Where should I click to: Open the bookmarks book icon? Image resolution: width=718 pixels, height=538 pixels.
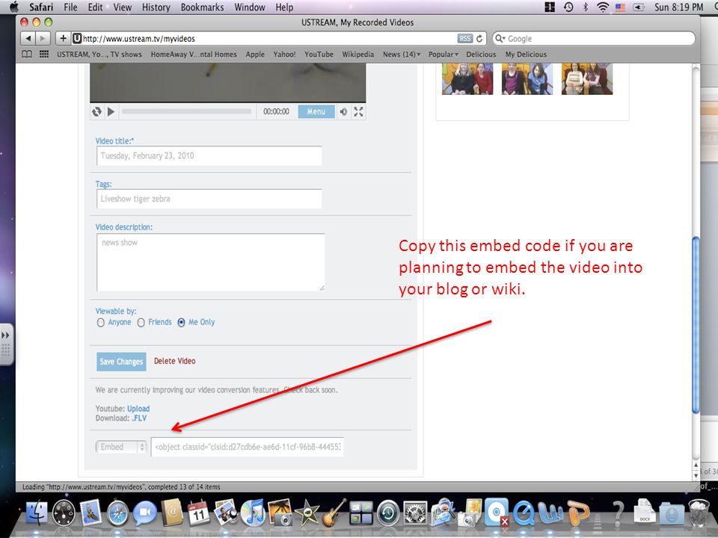point(27,55)
